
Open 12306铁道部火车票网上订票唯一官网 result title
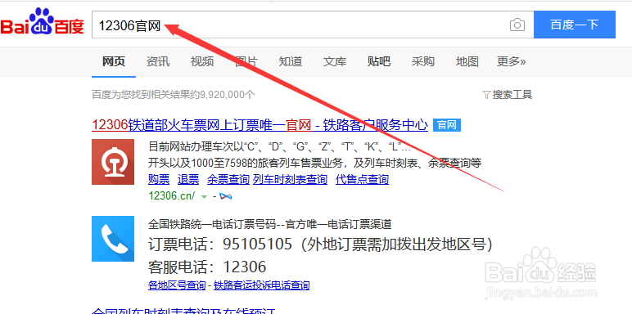(x=260, y=125)
